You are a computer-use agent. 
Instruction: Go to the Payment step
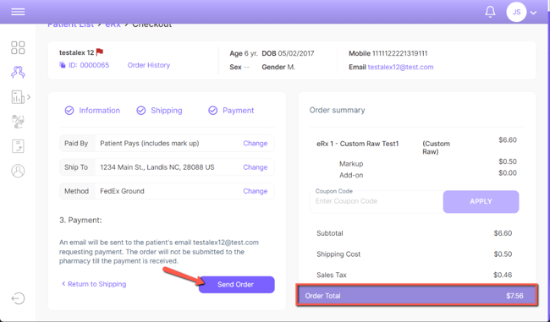(238, 111)
